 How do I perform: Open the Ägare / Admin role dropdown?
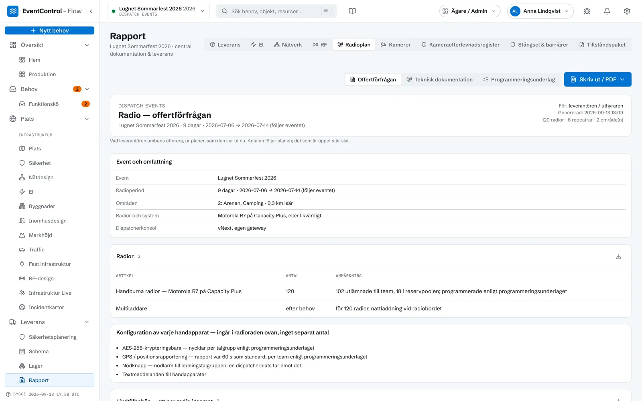pyautogui.click(x=470, y=11)
